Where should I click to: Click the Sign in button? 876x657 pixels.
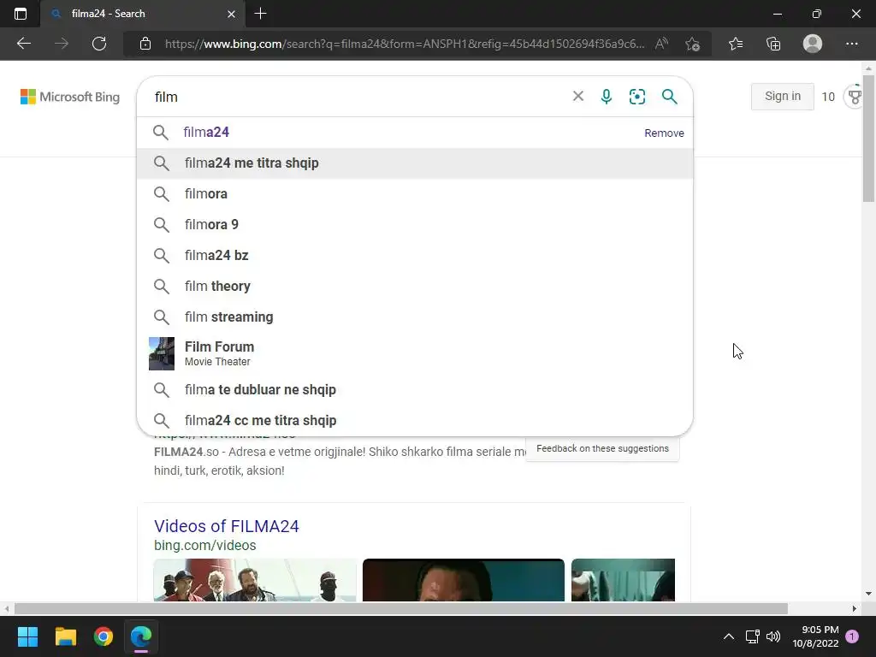click(782, 96)
